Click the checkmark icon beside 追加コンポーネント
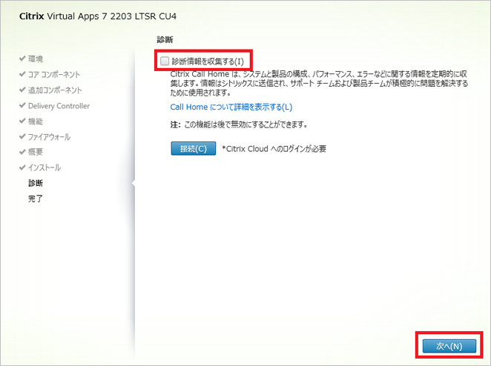The image size is (491, 366). click(22, 90)
